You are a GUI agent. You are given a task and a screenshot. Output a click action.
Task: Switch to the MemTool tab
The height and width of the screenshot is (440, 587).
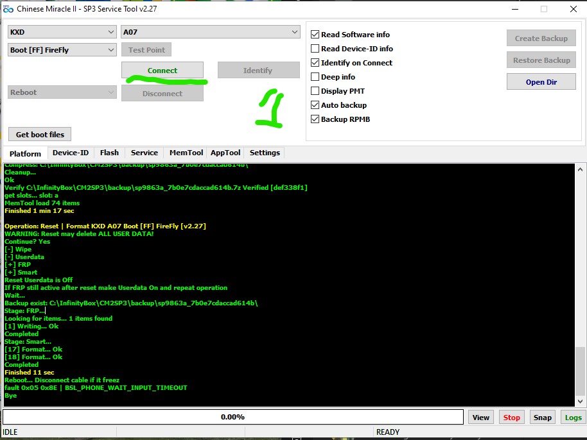click(x=186, y=153)
